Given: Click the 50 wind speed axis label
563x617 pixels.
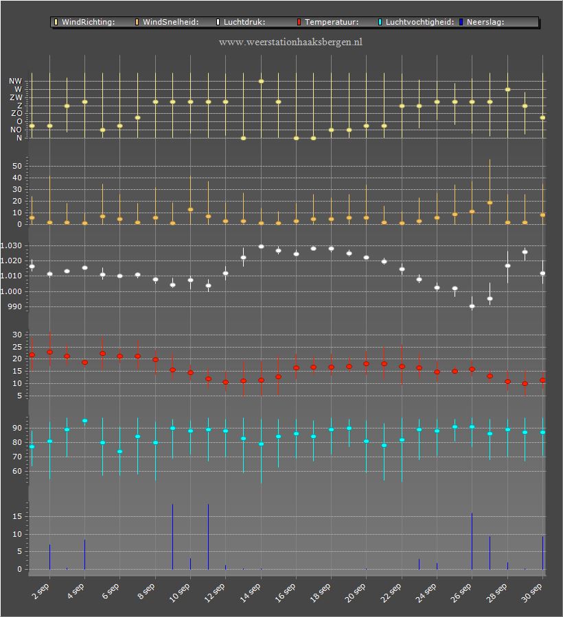Looking at the screenshot, I should pos(17,166).
